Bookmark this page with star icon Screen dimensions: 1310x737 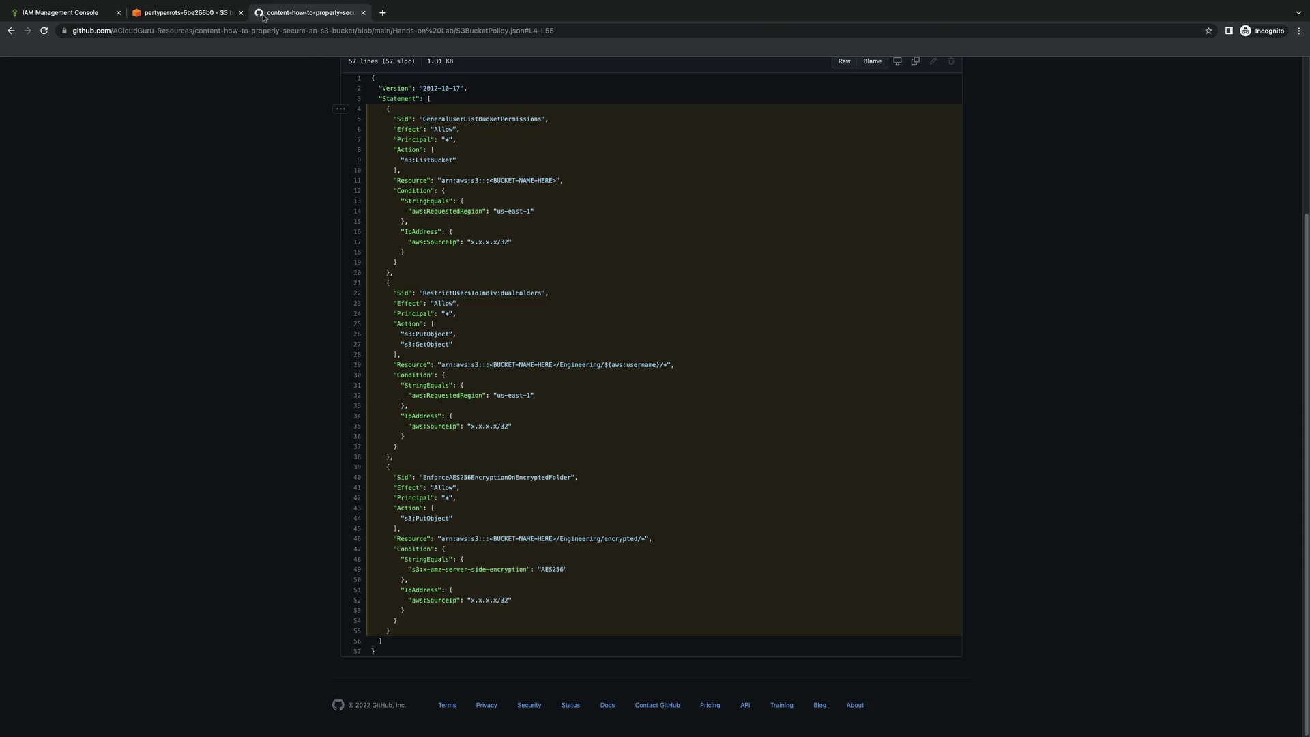click(x=1208, y=31)
